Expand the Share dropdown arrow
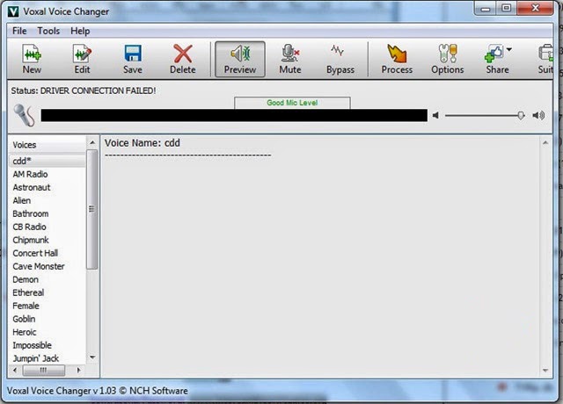Viewport: 563px width, 404px height. (509, 49)
